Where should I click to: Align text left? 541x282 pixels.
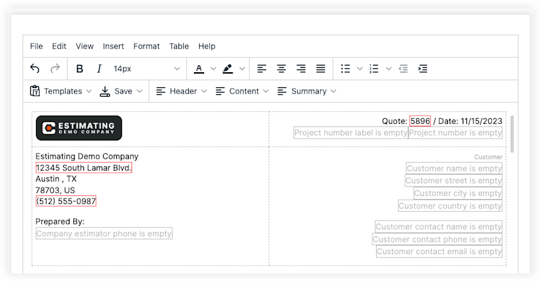coord(262,69)
